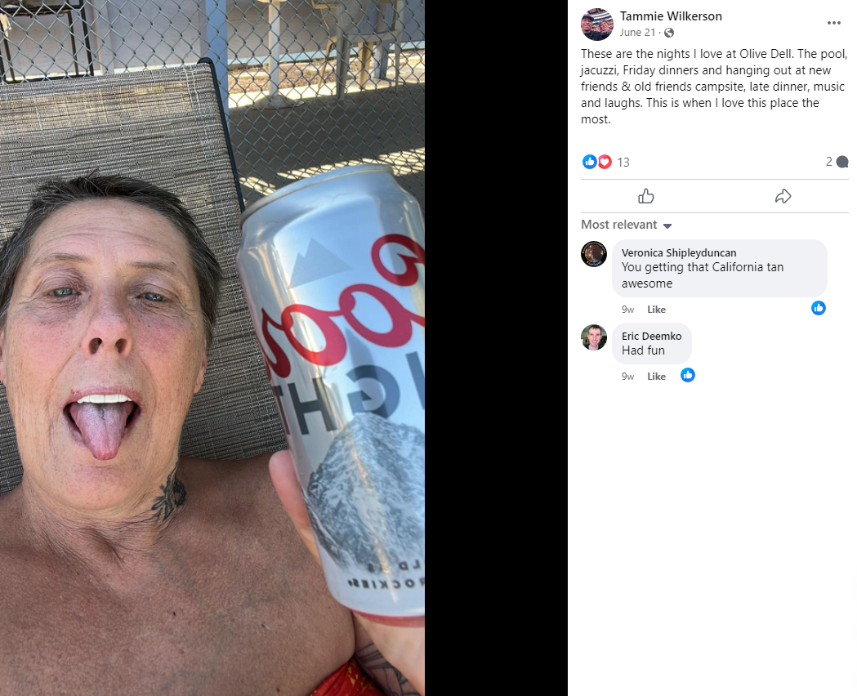This screenshot has height=696, width=857.
Task: Click the June 21 post date link
Action: coord(637,33)
